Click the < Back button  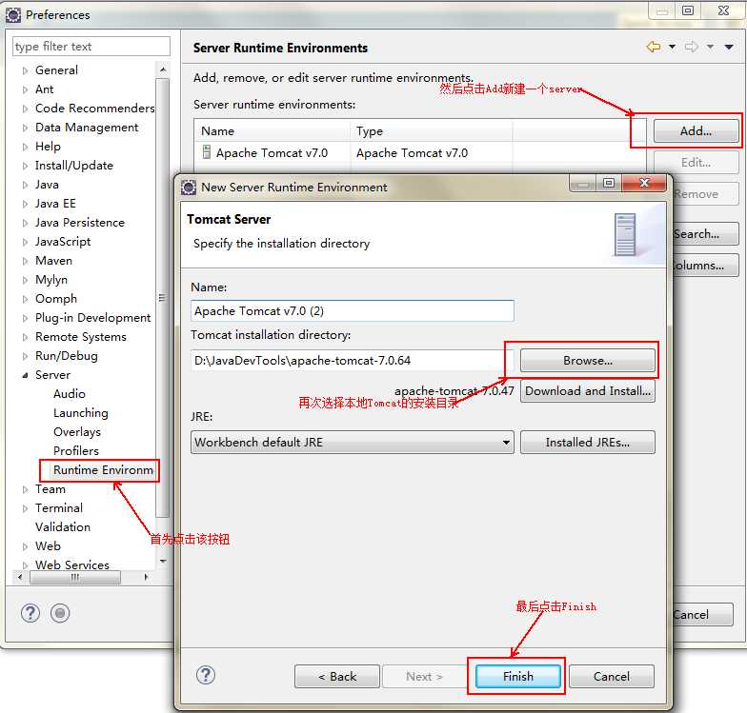coord(337,676)
